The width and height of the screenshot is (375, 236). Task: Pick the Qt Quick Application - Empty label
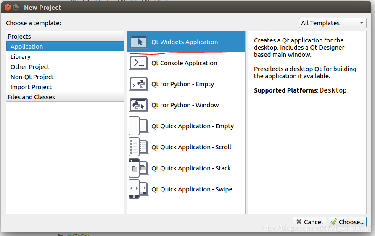(x=193, y=126)
